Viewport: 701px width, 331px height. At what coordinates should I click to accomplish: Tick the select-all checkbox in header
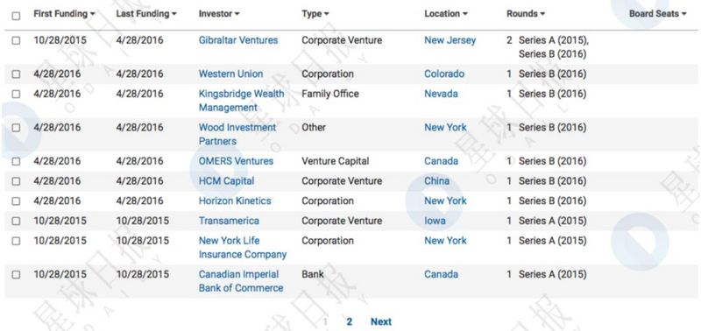coord(16,16)
